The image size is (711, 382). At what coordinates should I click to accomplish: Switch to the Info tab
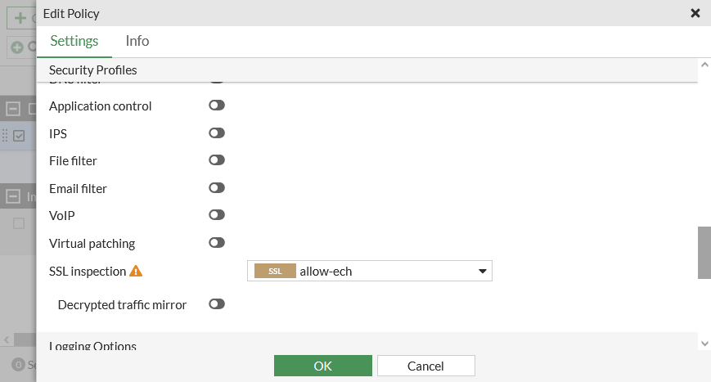[x=137, y=41]
